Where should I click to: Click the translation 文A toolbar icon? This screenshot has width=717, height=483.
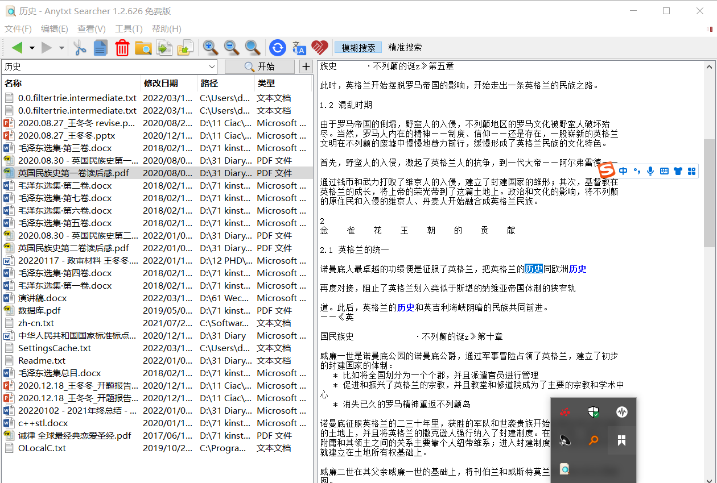click(x=299, y=48)
